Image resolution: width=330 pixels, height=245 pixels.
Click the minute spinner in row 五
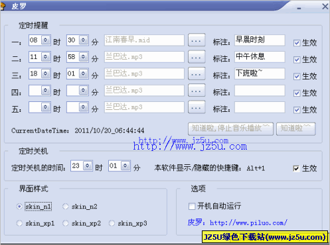[78, 107]
